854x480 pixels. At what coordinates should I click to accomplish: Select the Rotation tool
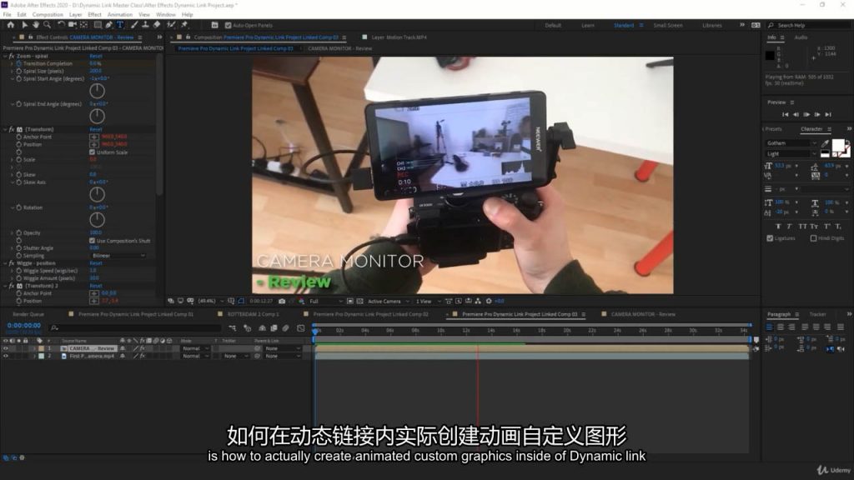(x=61, y=25)
